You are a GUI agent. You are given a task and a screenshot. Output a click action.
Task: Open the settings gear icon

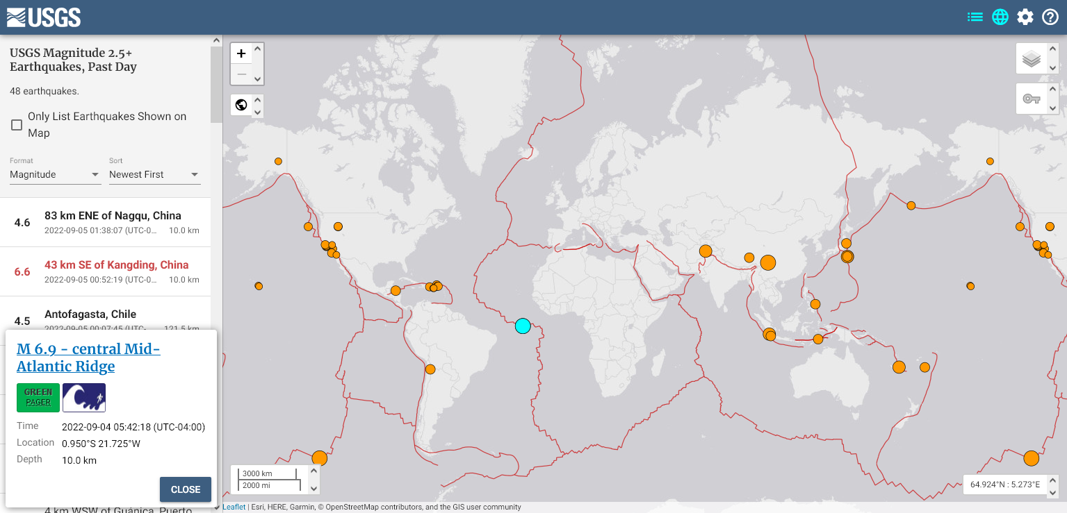coord(1025,17)
